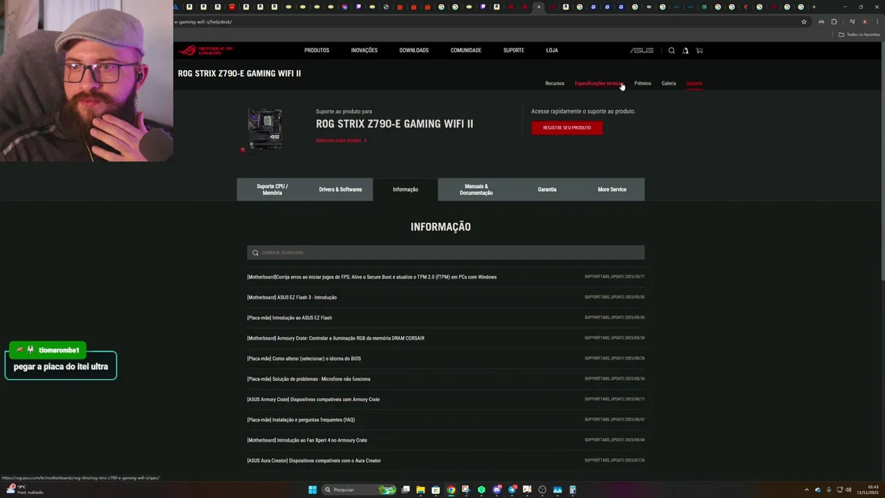Open Introdução ao ASUS EZ Flash article
This screenshot has width=885, height=498.
[x=290, y=318]
